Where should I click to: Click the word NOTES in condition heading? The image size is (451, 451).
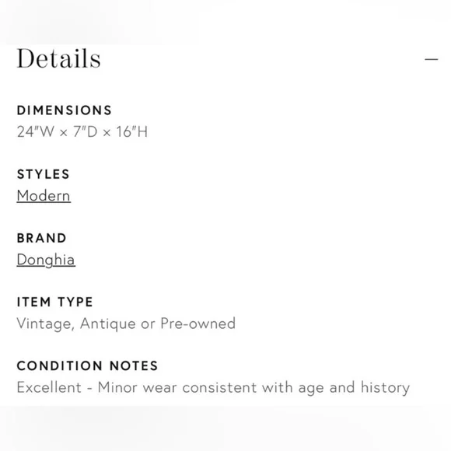[134, 366]
